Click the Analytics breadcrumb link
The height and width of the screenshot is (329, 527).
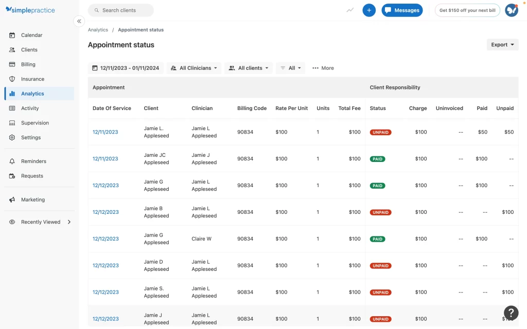(98, 30)
